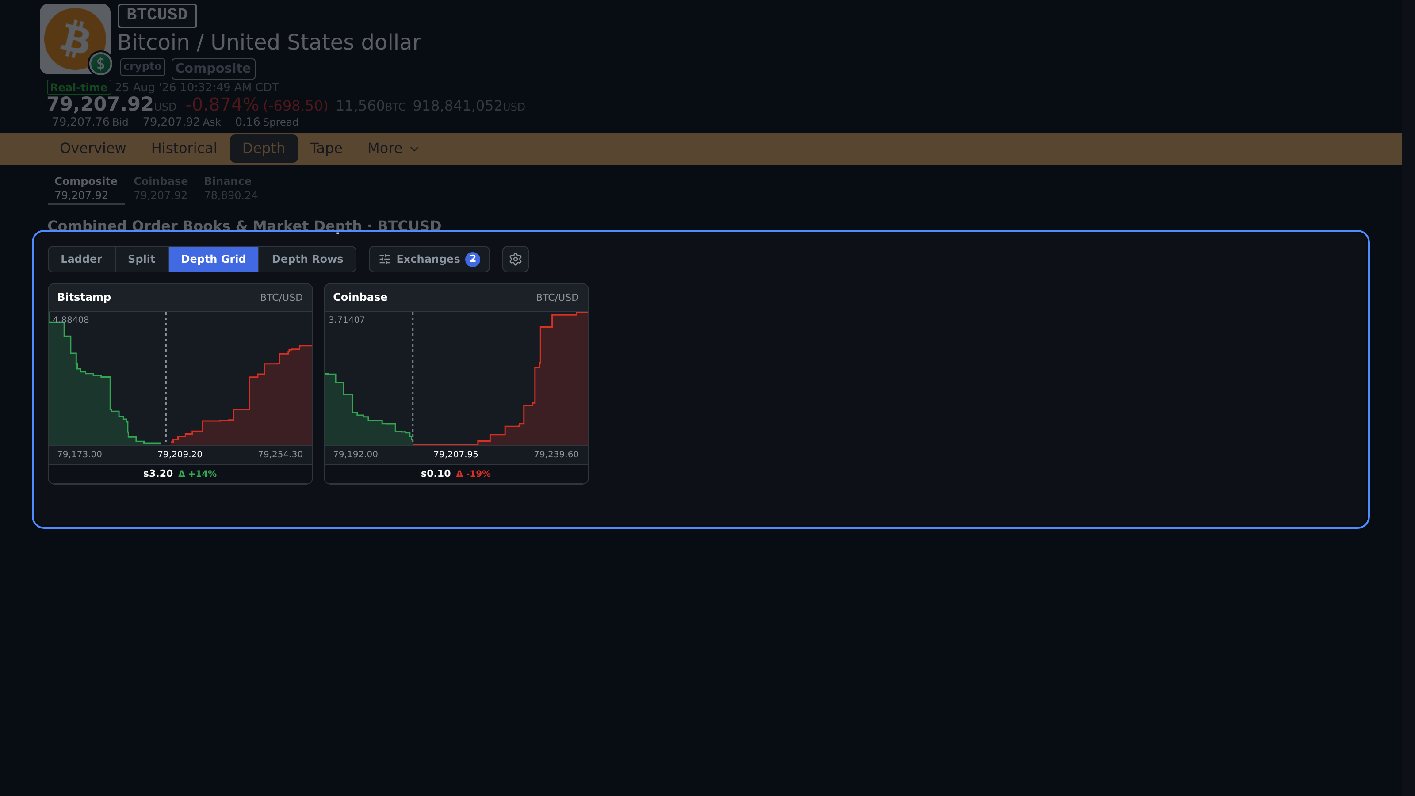Click the Composite tag under title
Screen dimensions: 1415x796
[213, 68]
